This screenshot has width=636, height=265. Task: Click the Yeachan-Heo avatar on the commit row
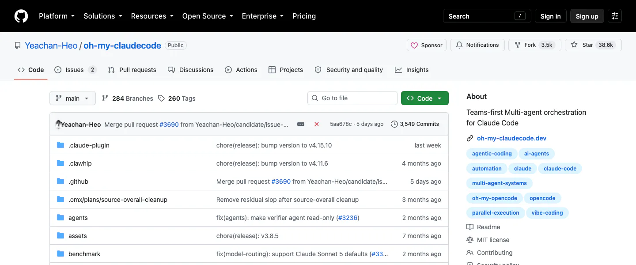58,124
